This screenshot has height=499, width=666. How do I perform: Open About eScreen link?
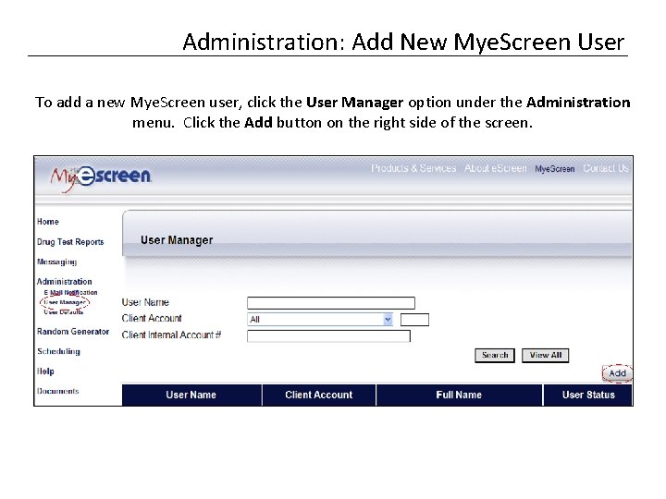(x=495, y=168)
